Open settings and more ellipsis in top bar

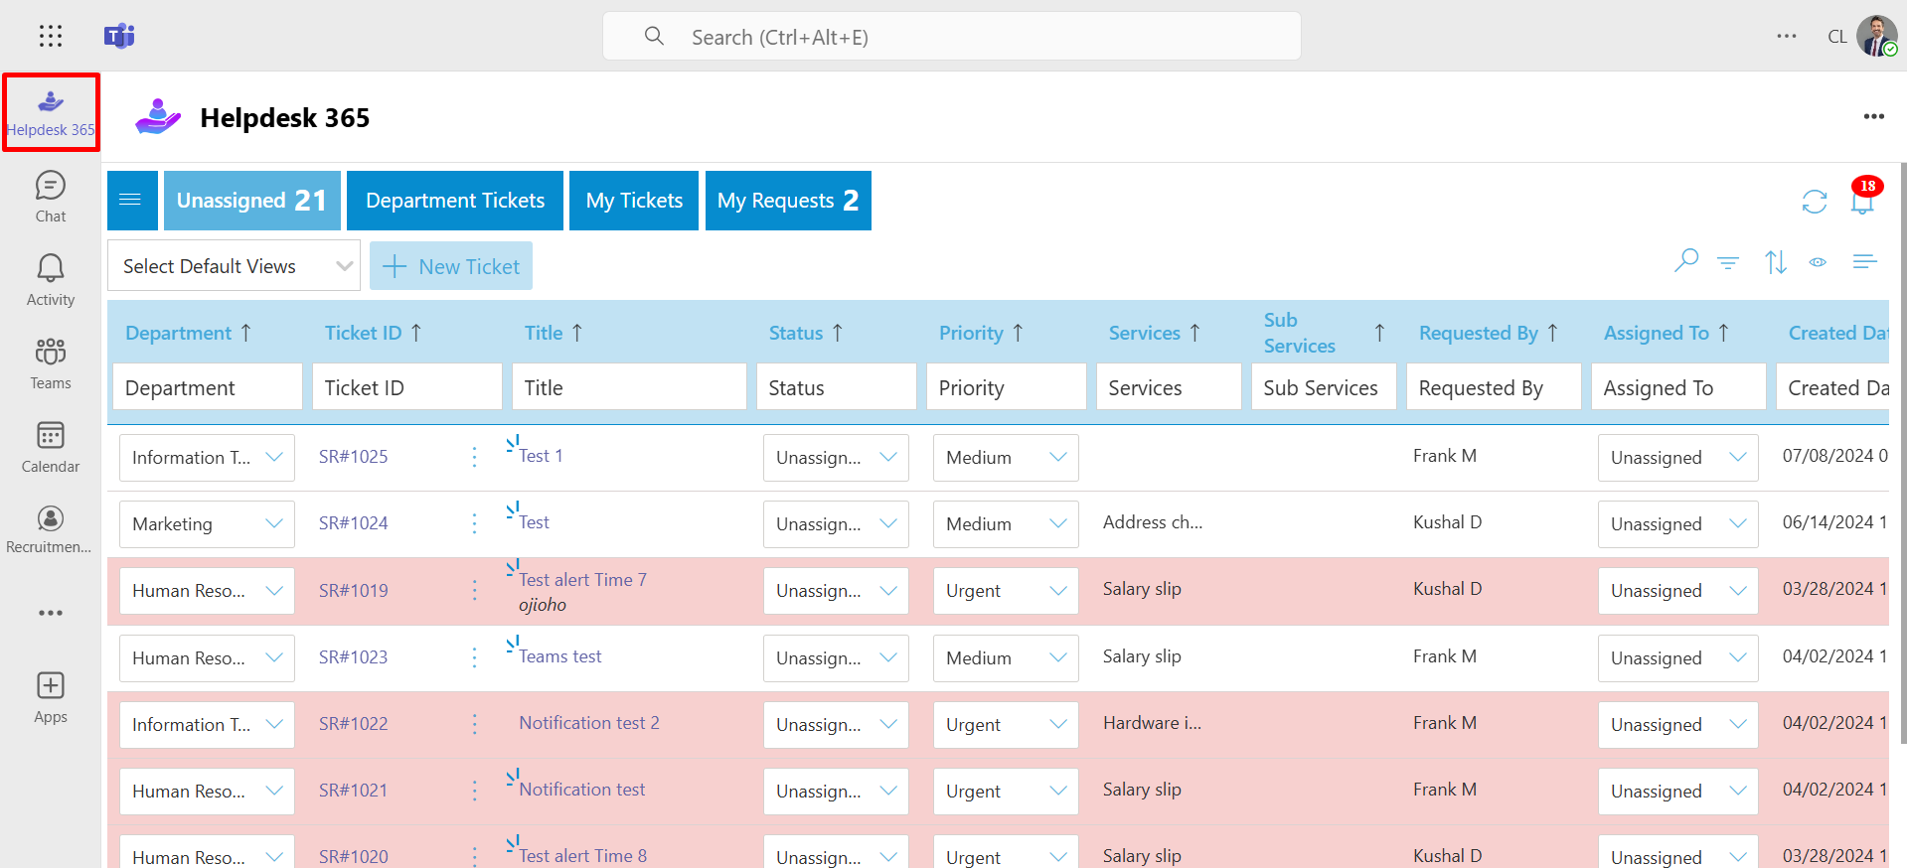(x=1787, y=37)
